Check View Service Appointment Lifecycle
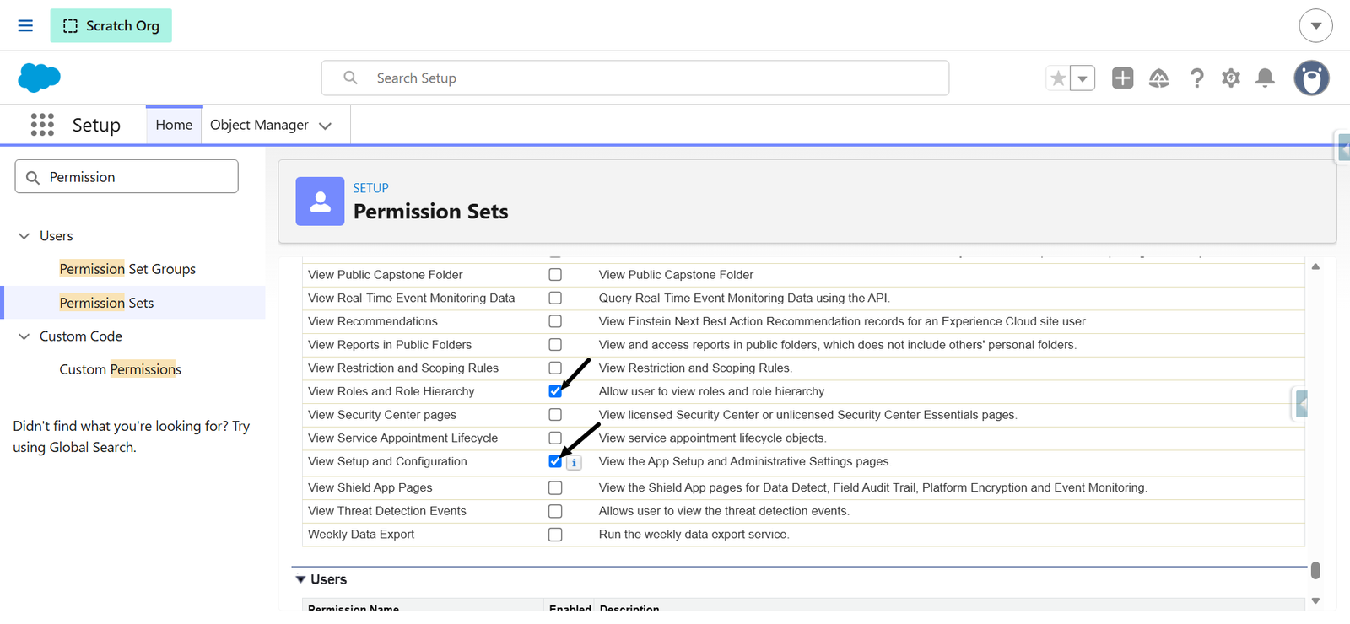Image resolution: width=1350 pixels, height=624 pixels. click(x=555, y=438)
